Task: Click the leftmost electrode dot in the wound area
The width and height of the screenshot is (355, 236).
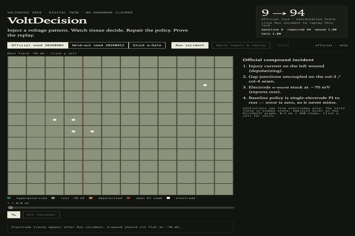Action: coord(55,120)
